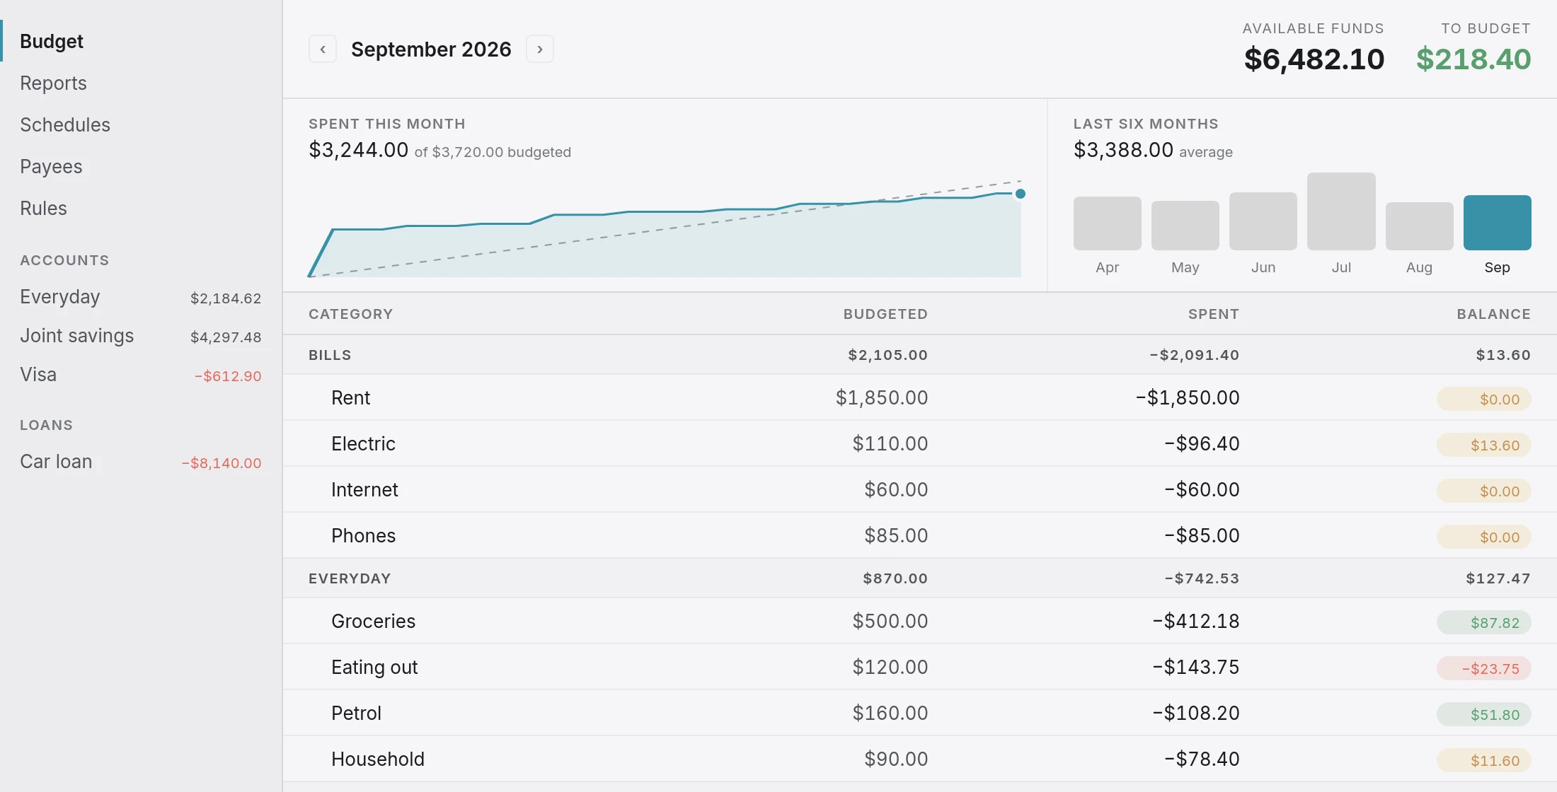Click Petrol balance pill $51.80
The image size is (1557, 792).
[1483, 715]
